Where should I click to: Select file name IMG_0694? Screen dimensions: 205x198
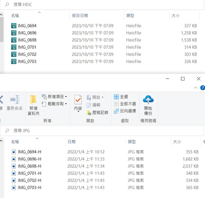tap(27, 26)
